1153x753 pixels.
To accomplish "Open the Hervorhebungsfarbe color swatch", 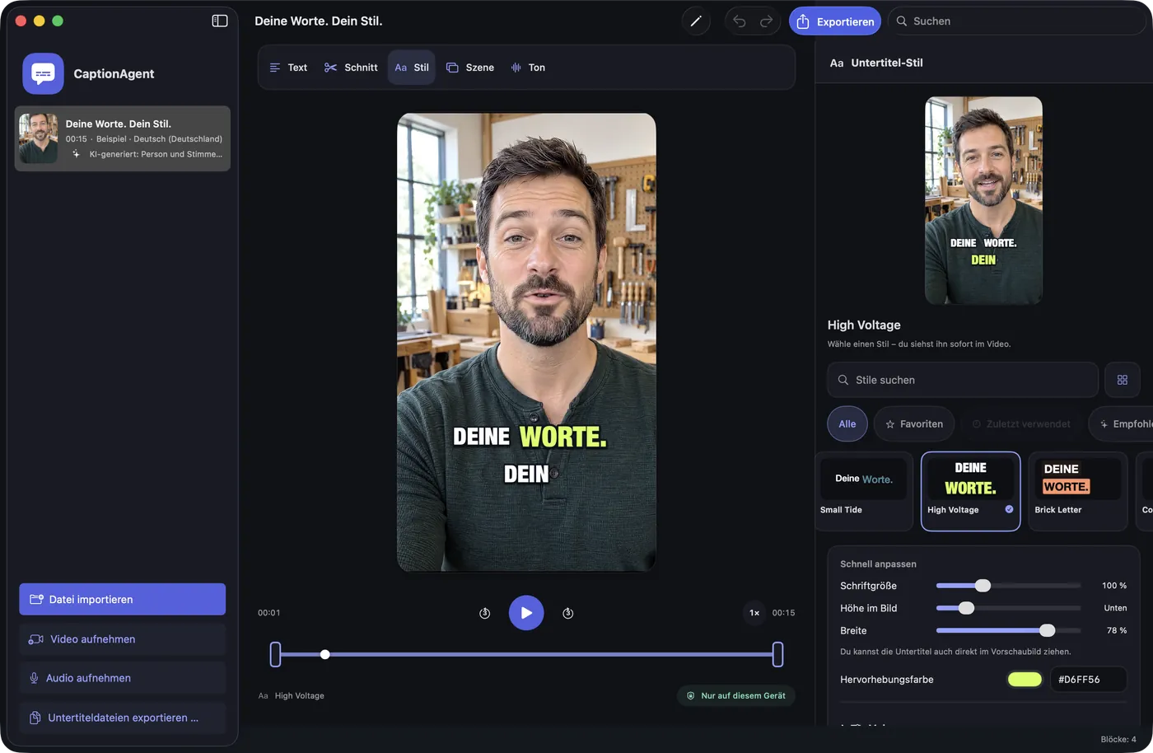I will (x=1025, y=680).
